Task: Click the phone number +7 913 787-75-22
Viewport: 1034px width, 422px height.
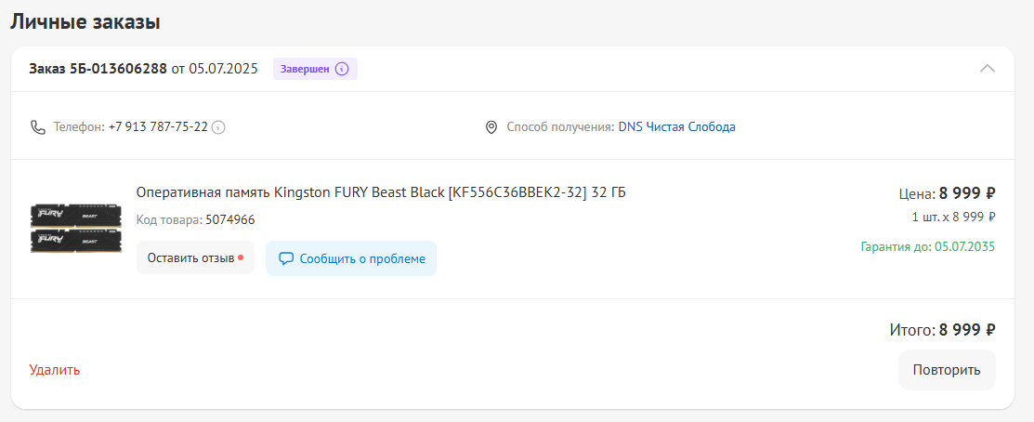Action: (158, 126)
